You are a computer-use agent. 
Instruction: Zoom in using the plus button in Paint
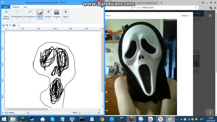[x=99, y=113]
